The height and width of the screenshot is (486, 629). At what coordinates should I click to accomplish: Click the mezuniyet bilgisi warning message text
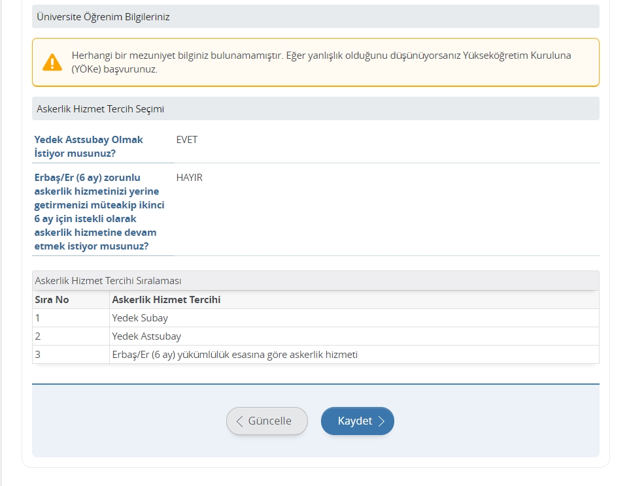[321, 62]
